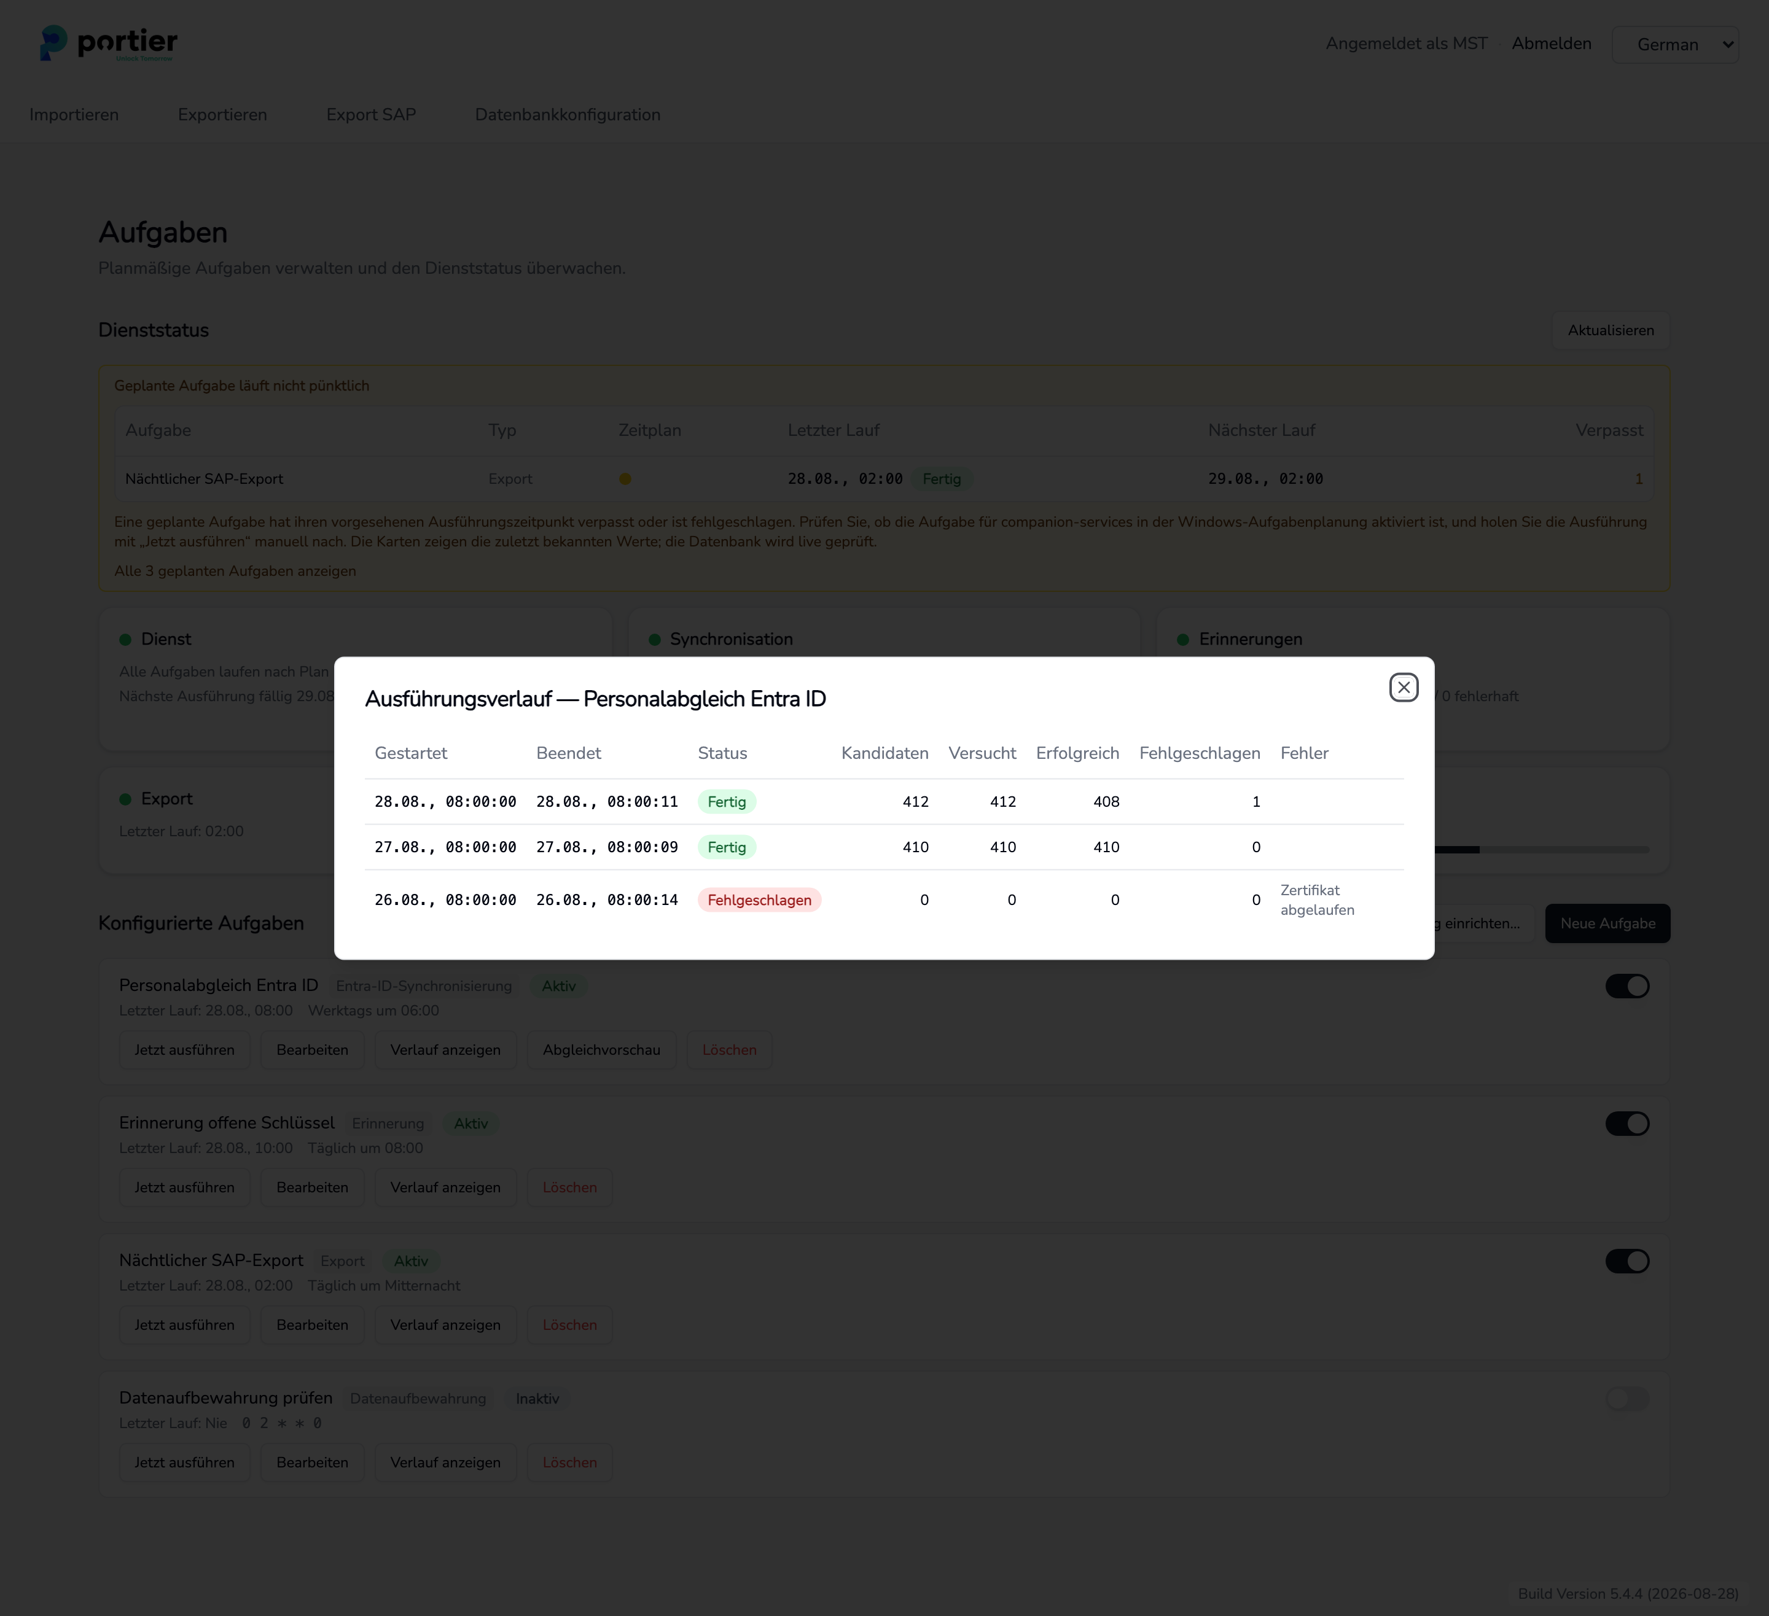Click end time "26.08., 08:00:14" in the dialog
This screenshot has height=1616, width=1769.
607,900
